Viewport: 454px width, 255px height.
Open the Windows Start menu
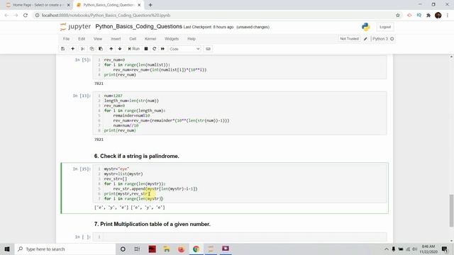[x=7, y=249]
